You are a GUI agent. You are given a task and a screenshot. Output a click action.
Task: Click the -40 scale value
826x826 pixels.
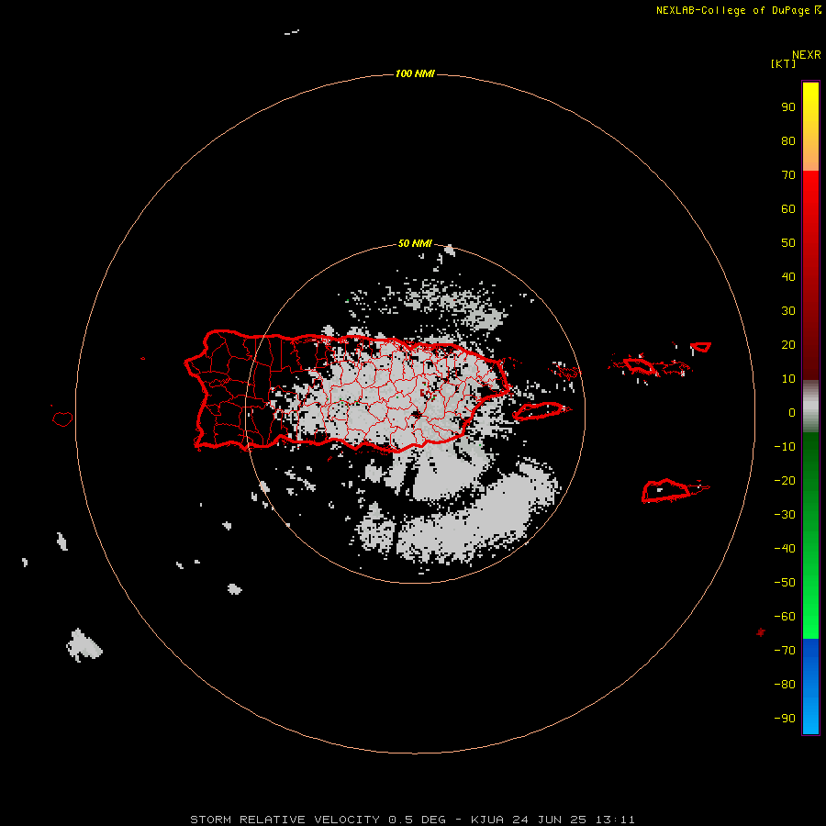(x=785, y=549)
